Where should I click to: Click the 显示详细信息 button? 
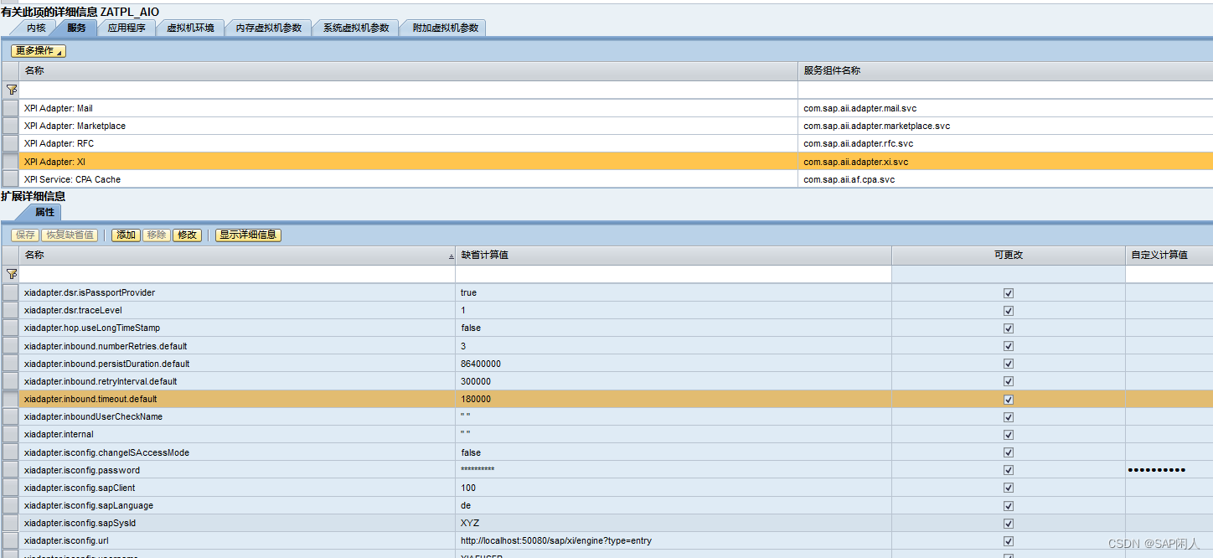[x=248, y=235]
